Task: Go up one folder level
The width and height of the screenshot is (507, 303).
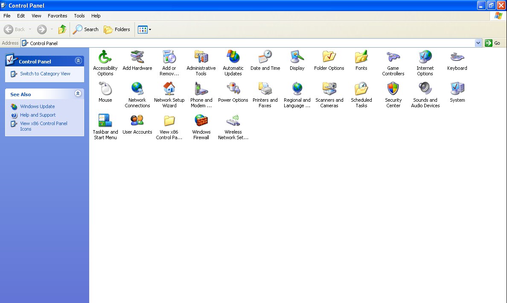Action: pyautogui.click(x=62, y=29)
